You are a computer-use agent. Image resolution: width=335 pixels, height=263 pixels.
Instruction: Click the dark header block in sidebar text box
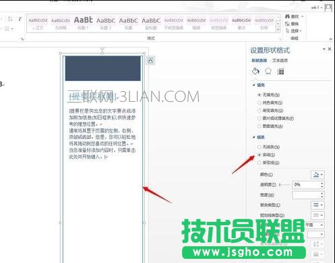pos(103,68)
